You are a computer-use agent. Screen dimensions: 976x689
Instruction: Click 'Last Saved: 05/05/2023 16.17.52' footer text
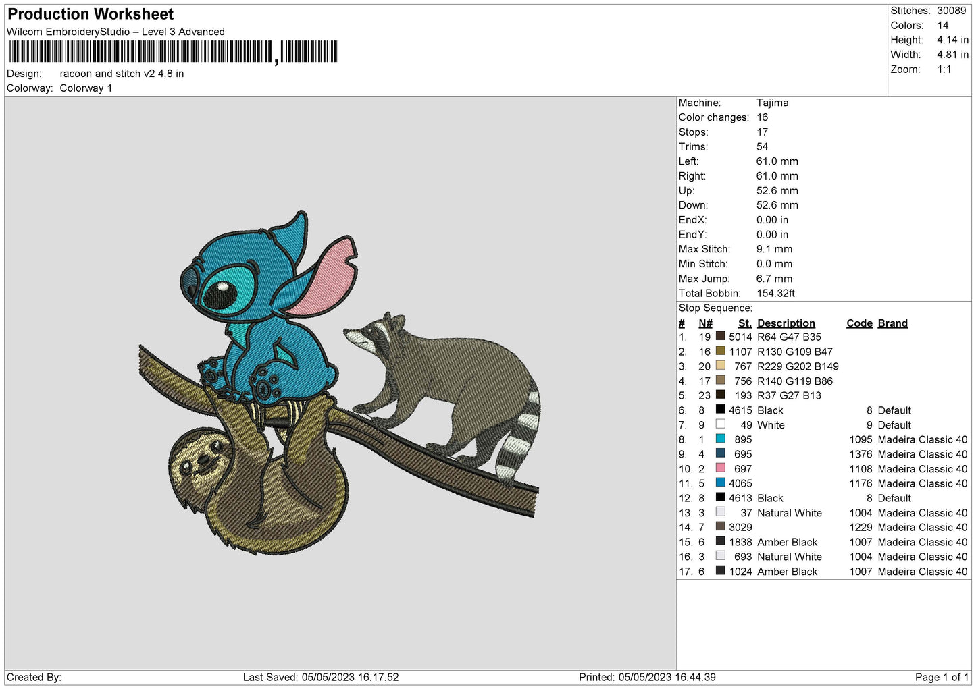tap(321, 677)
